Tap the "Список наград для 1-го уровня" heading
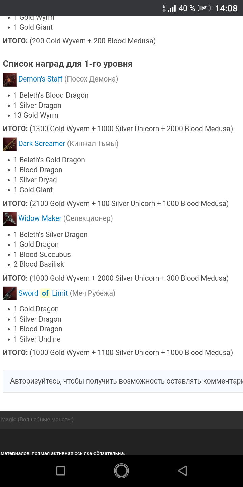Viewport: 243px width, 487px height. coord(67,64)
